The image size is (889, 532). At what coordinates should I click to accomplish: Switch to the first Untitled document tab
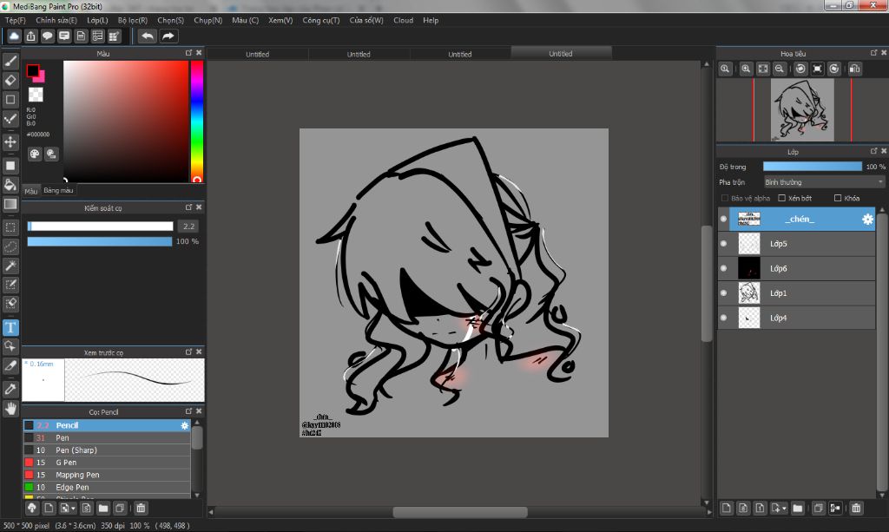pos(257,54)
